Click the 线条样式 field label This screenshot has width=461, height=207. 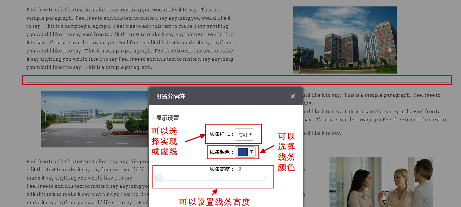(220, 135)
